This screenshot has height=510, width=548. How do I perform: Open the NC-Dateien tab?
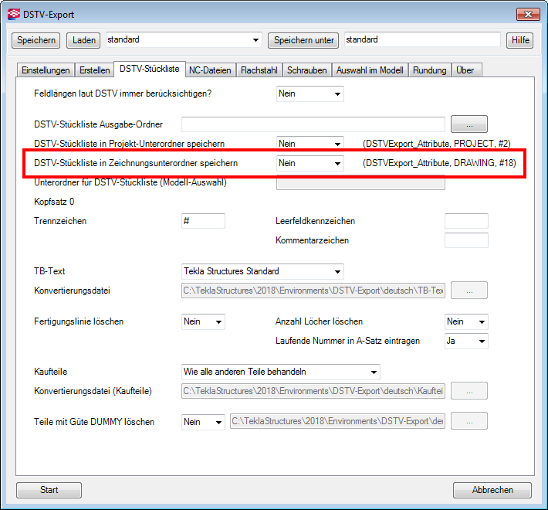click(210, 70)
